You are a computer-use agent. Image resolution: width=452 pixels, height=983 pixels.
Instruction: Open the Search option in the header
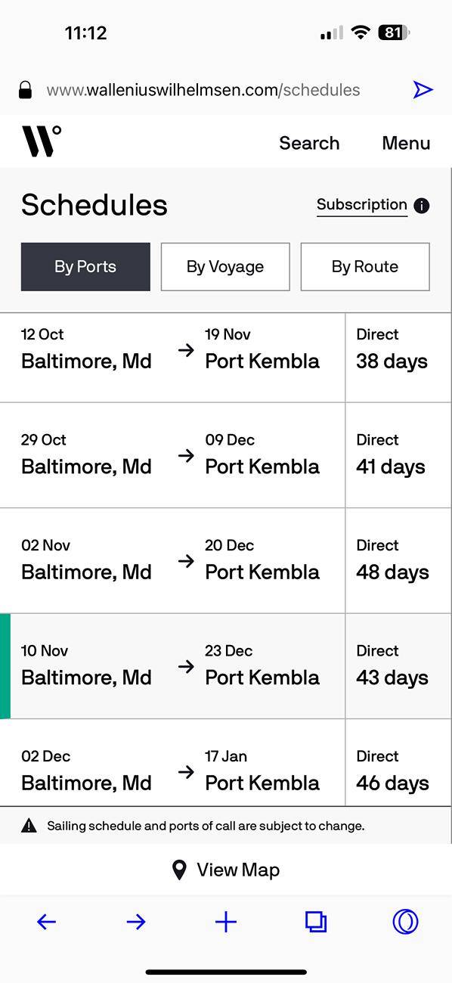coord(309,143)
